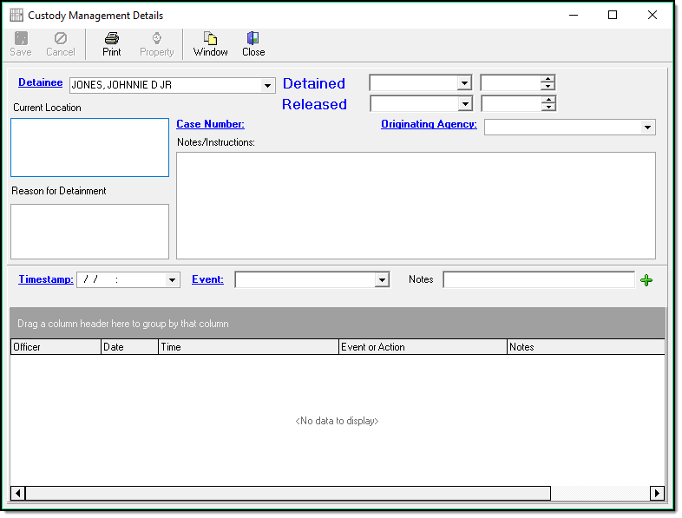This screenshot has width=682, height=518.
Task: Open the Event dropdown list
Action: [382, 280]
